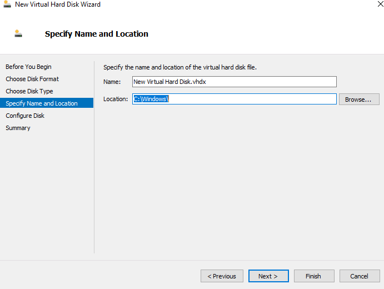
Task: Click the Location path field
Action: click(235, 99)
